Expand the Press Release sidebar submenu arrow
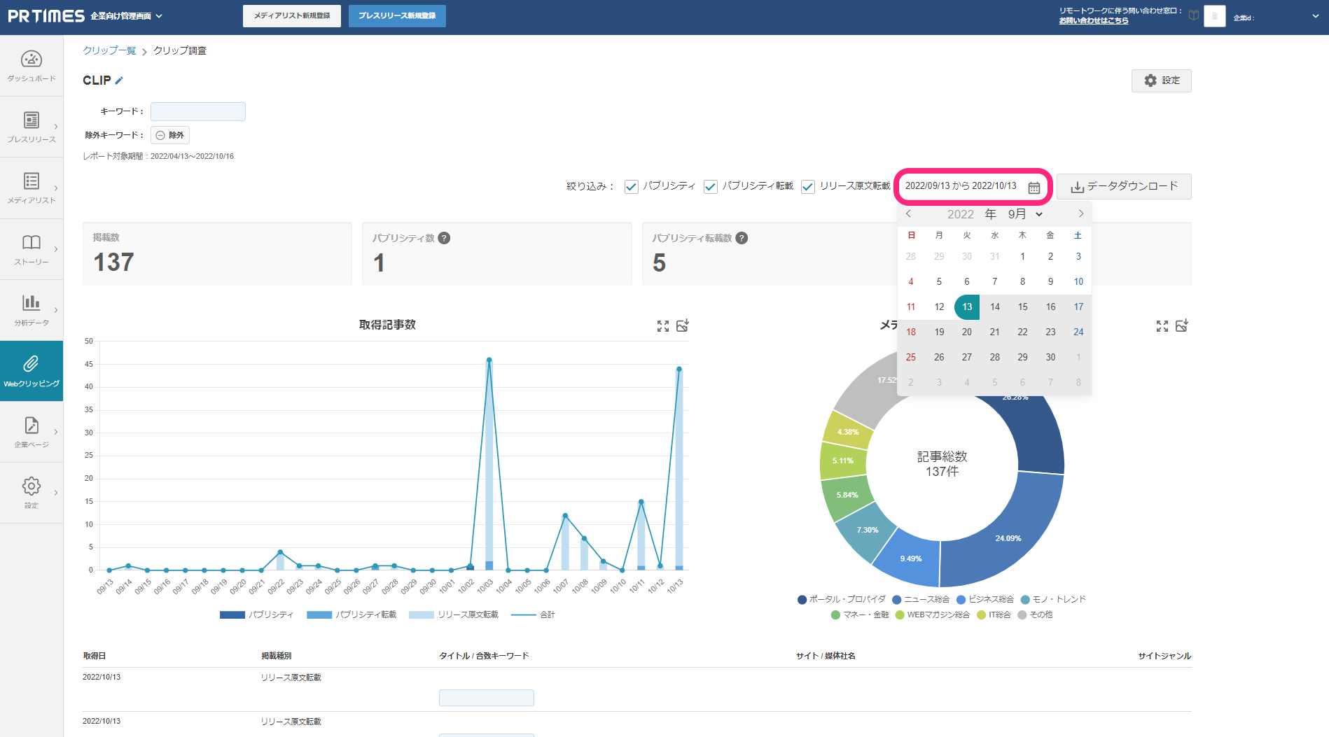 pos(55,127)
